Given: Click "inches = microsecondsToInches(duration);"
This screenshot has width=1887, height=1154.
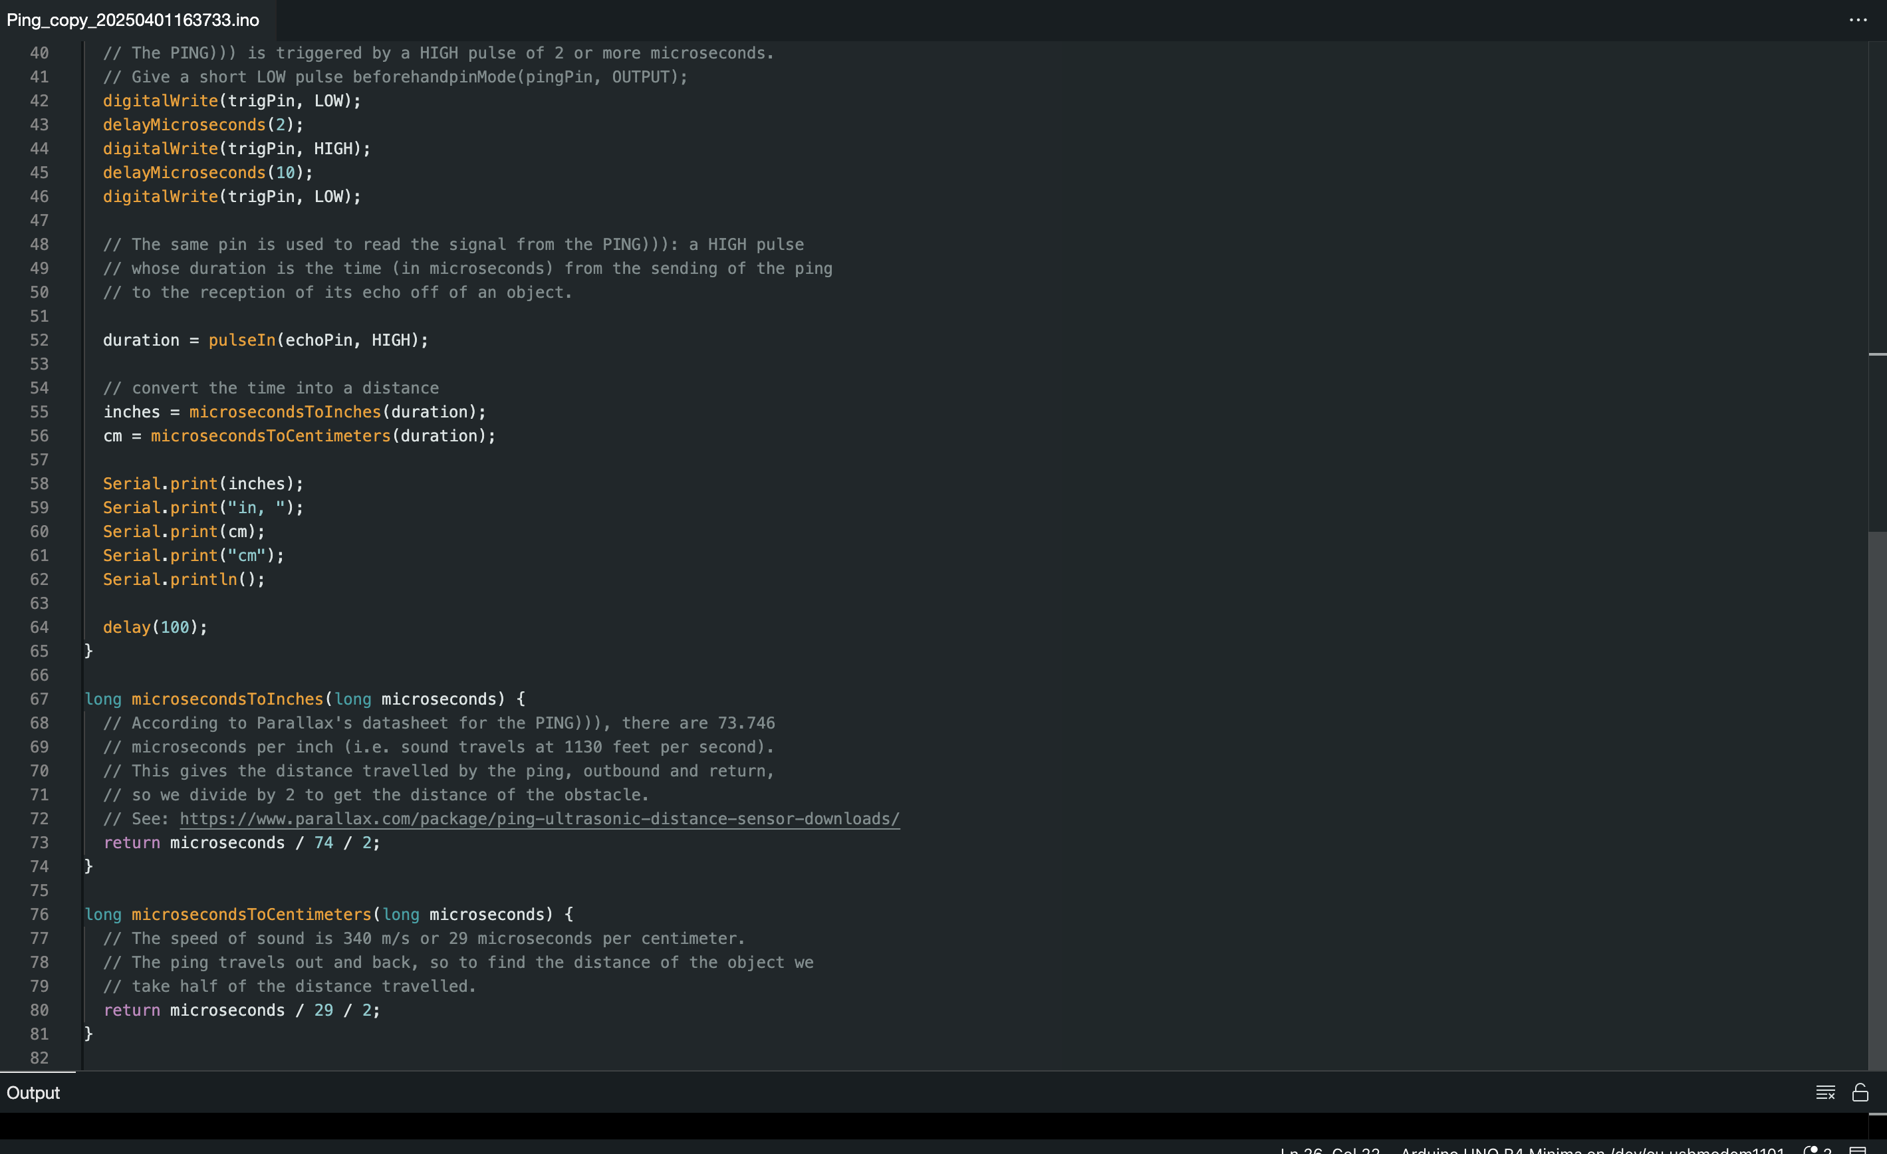Looking at the screenshot, I should [295, 412].
